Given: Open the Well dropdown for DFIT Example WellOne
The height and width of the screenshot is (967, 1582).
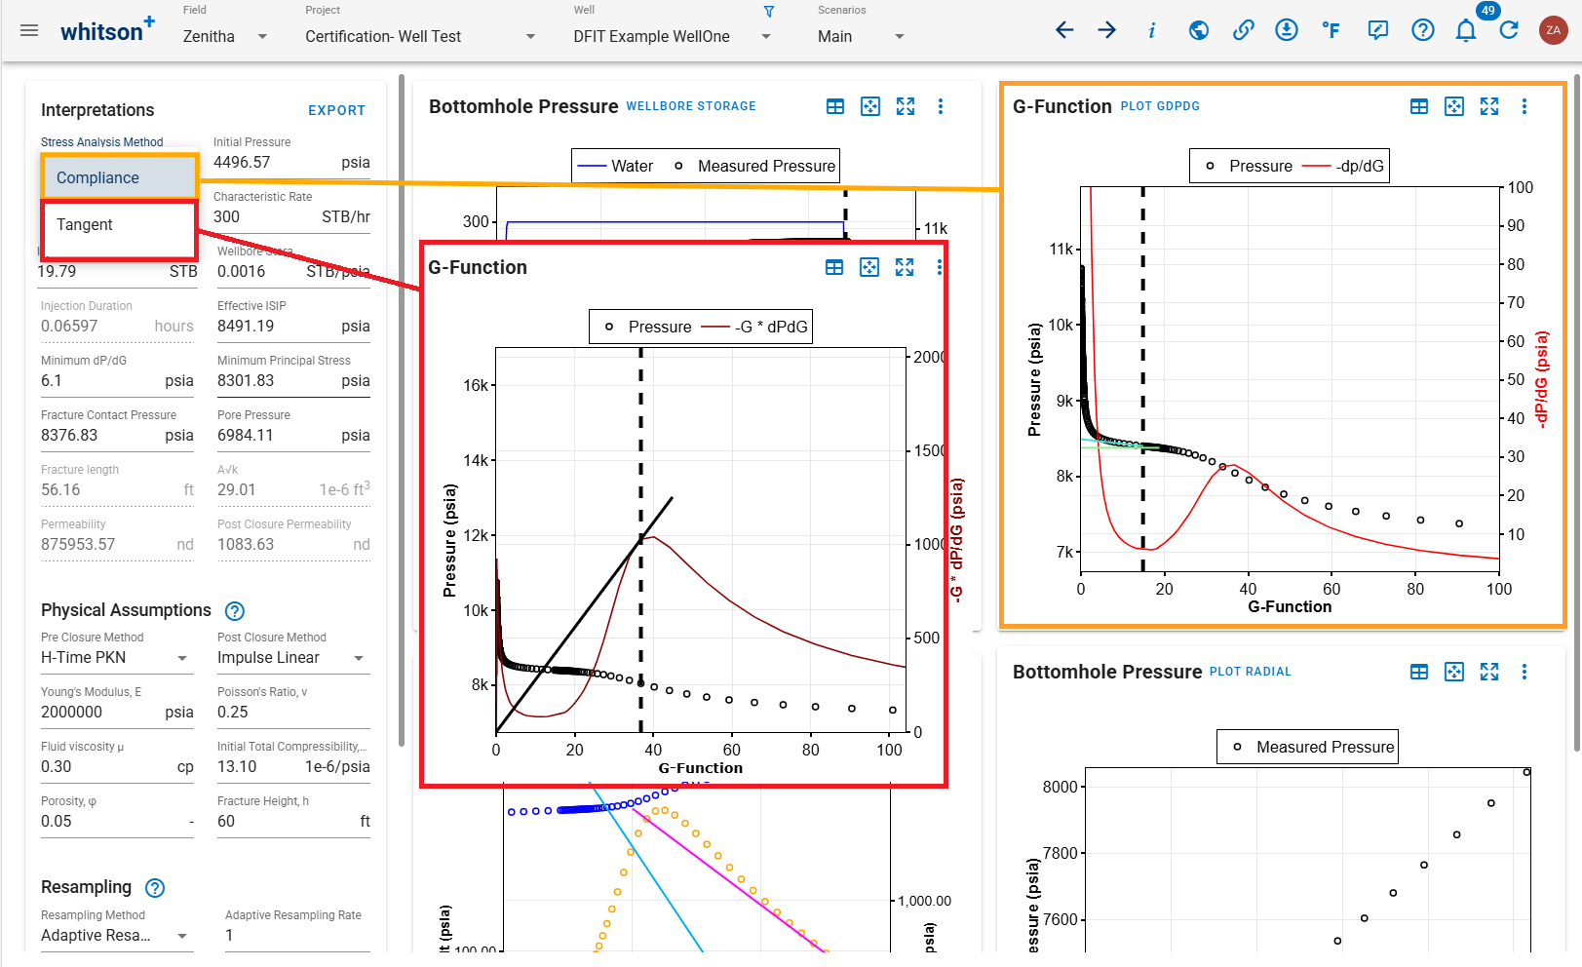Looking at the screenshot, I should [x=767, y=36].
